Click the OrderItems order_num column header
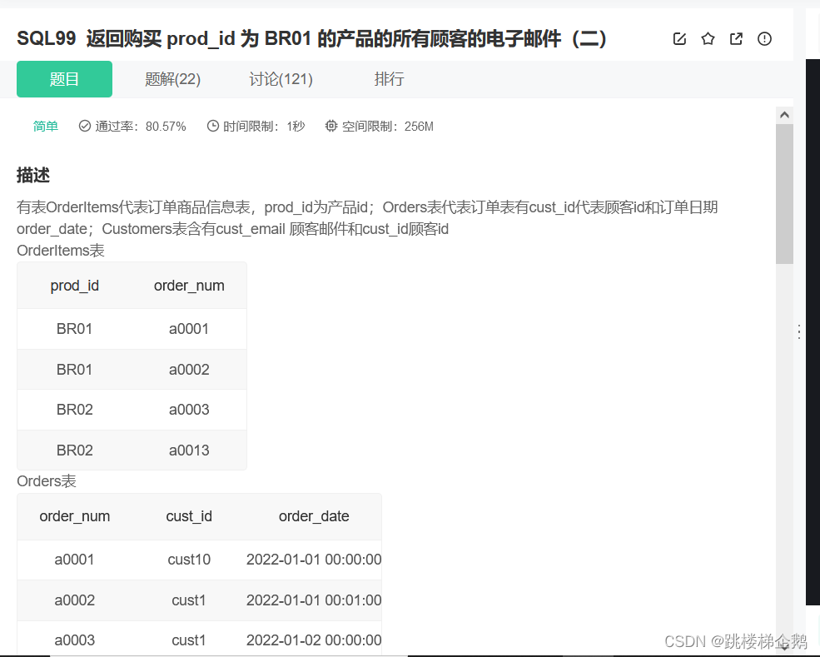Image resolution: width=820 pixels, height=657 pixels. (x=189, y=286)
